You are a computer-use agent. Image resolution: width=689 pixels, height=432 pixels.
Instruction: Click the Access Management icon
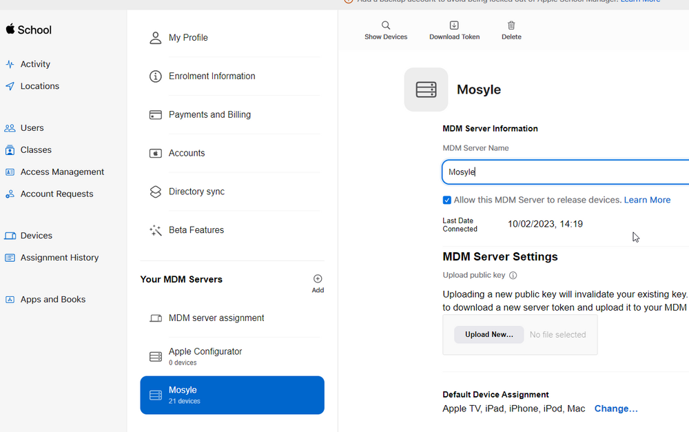click(x=10, y=172)
